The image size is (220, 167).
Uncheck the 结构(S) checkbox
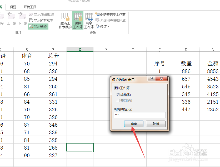[x=118, y=94]
